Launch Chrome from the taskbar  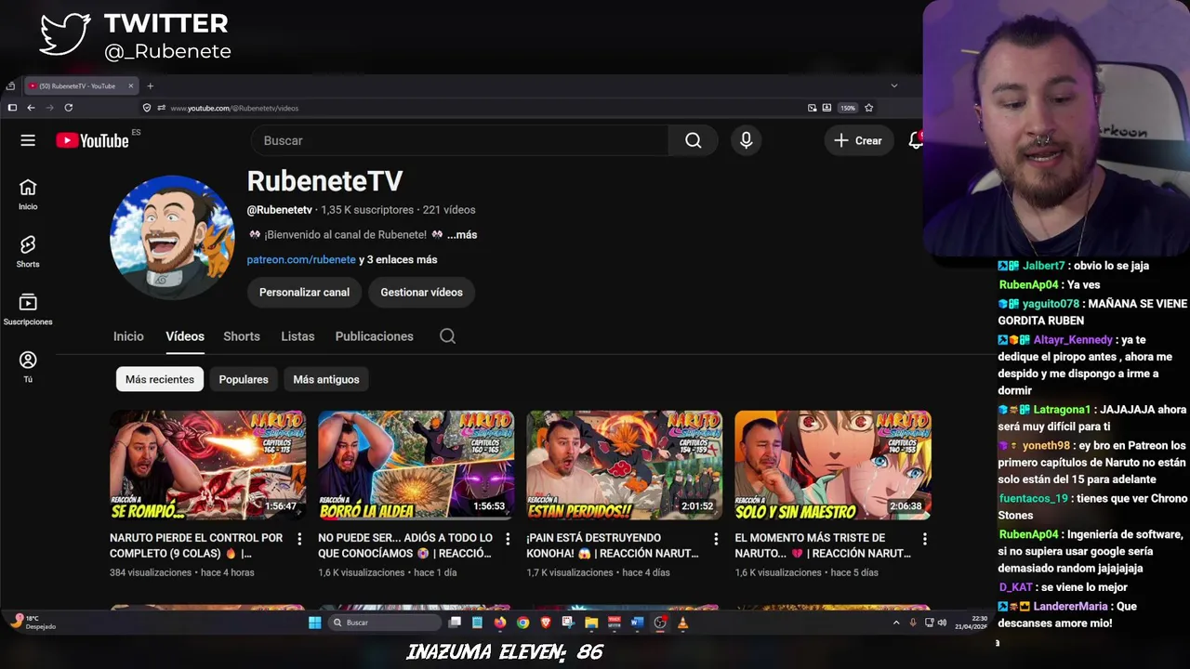pos(523,623)
